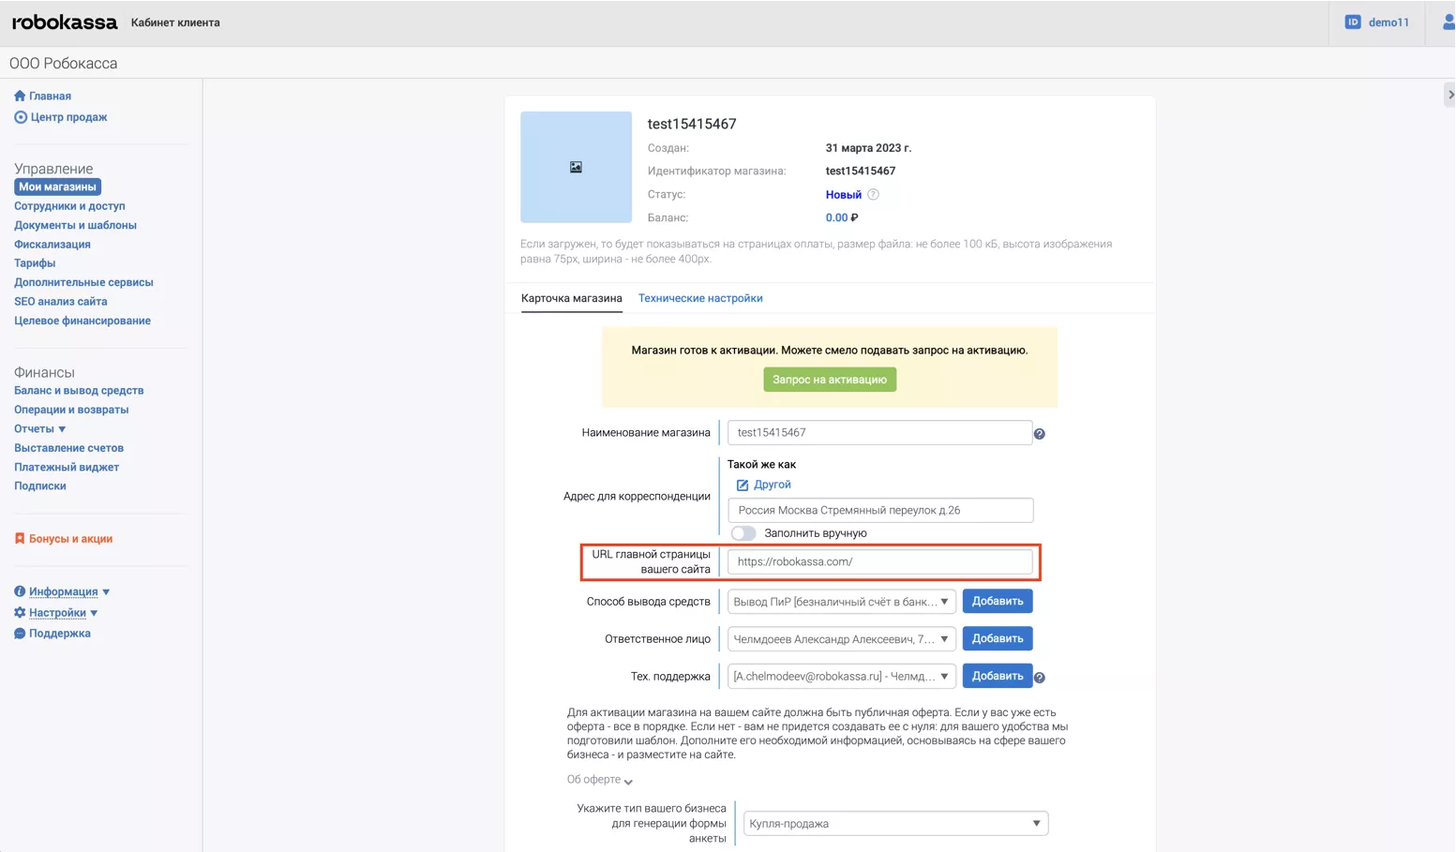Focus the correspondence address input field
The width and height of the screenshot is (1456, 852).
pos(880,511)
